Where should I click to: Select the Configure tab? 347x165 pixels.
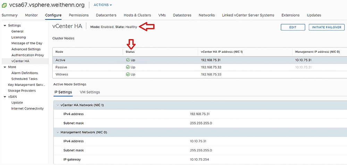53,15
